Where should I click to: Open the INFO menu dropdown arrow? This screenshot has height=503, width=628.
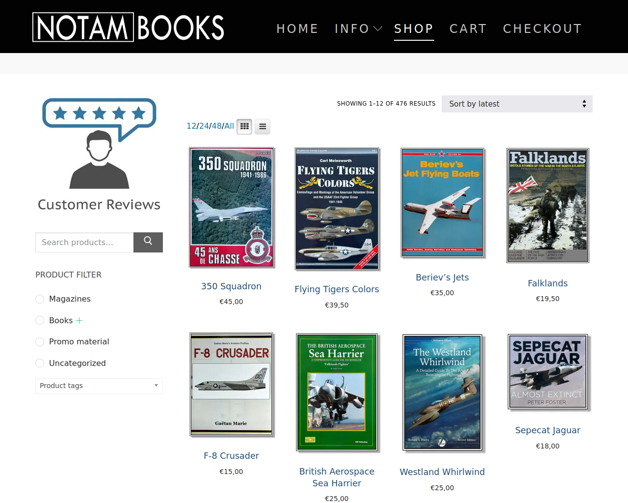378,29
